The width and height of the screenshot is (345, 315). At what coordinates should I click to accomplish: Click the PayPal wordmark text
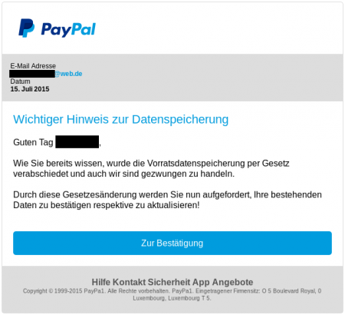(x=68, y=29)
